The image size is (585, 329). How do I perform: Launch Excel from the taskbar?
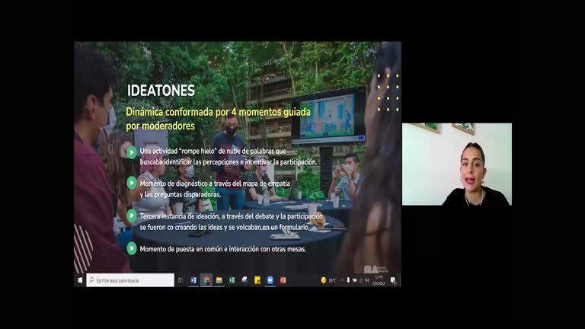pyautogui.click(x=232, y=280)
